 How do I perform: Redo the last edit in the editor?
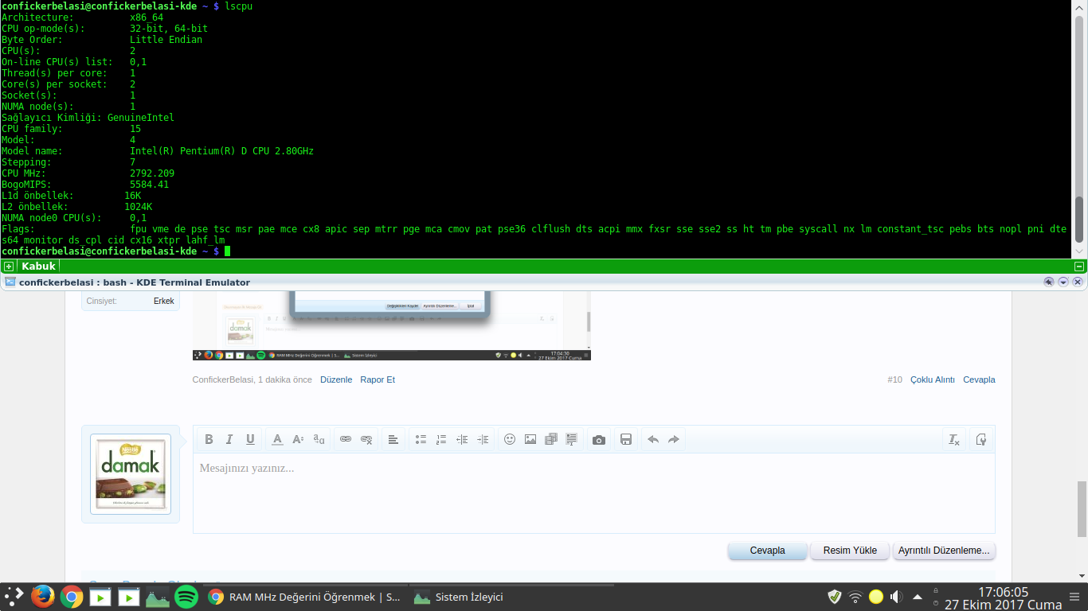pos(674,439)
